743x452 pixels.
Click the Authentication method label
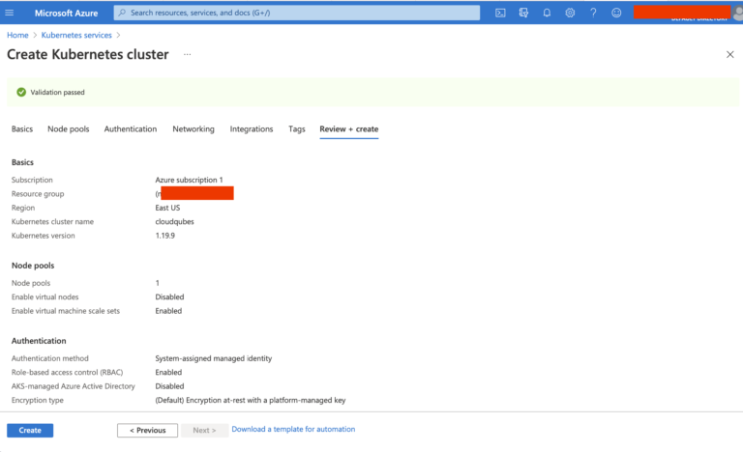(49, 358)
